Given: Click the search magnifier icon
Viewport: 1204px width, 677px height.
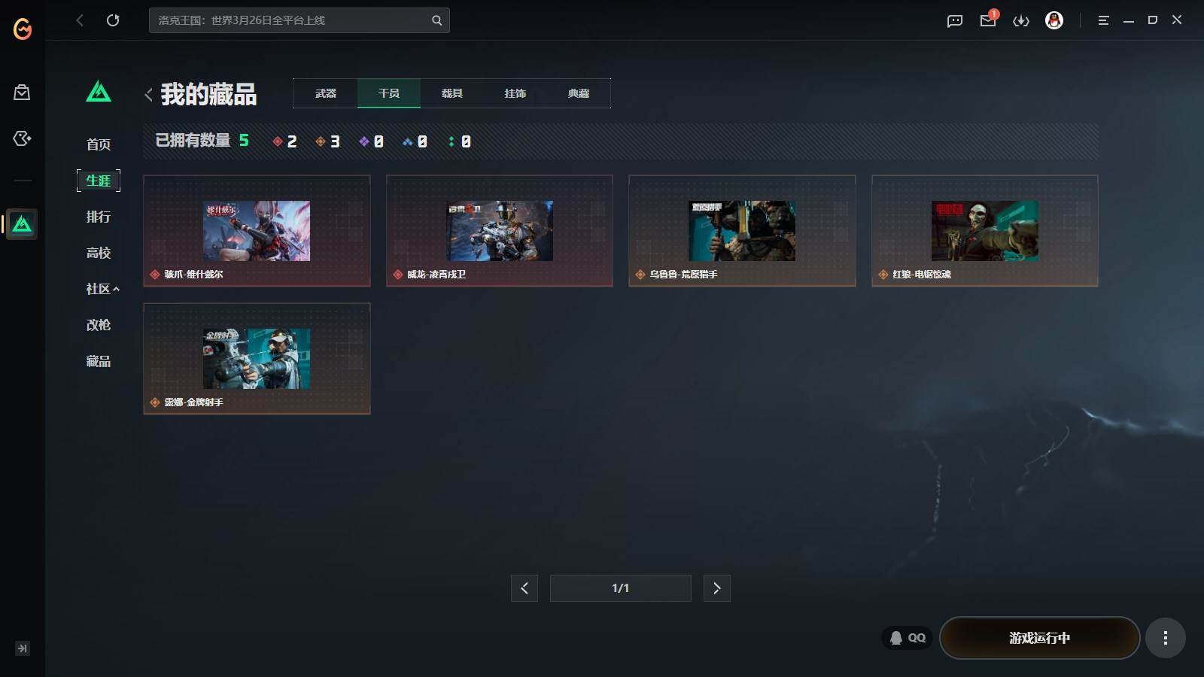Looking at the screenshot, I should coord(436,20).
